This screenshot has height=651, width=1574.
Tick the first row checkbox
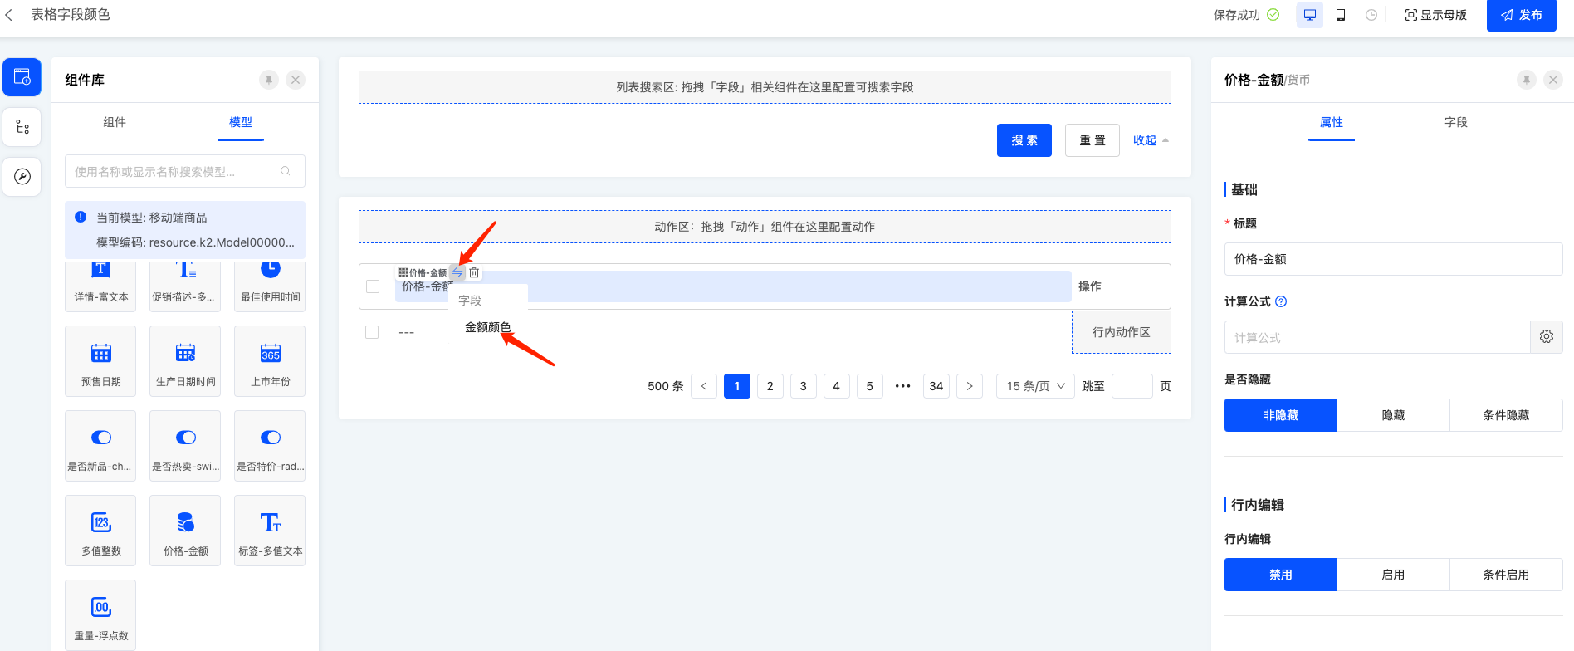[x=372, y=332]
